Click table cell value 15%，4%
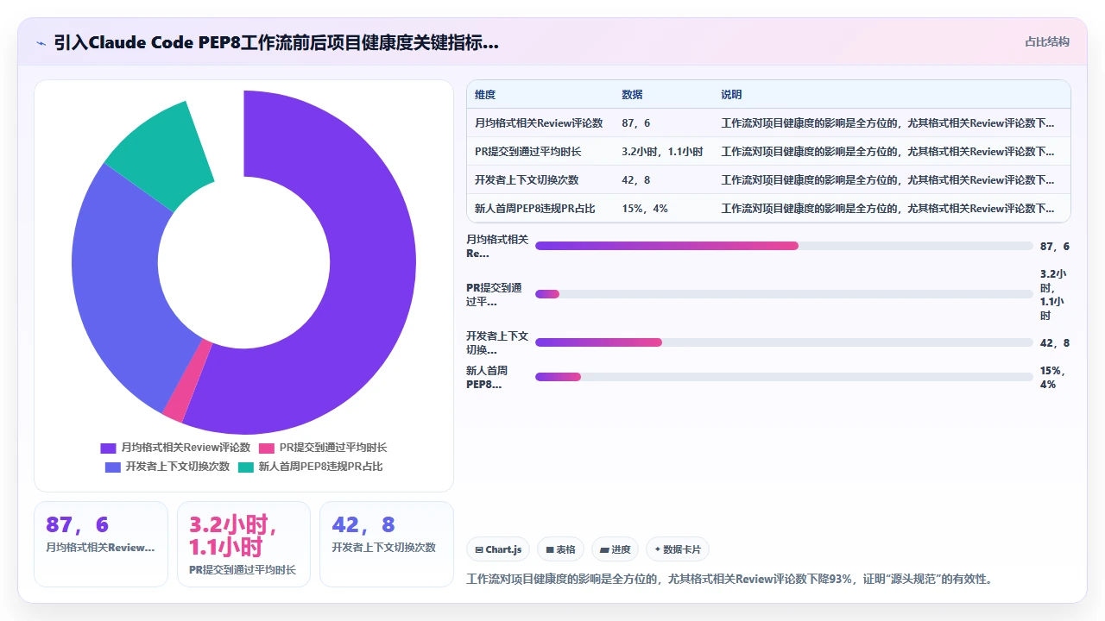1105x621 pixels. (x=644, y=209)
